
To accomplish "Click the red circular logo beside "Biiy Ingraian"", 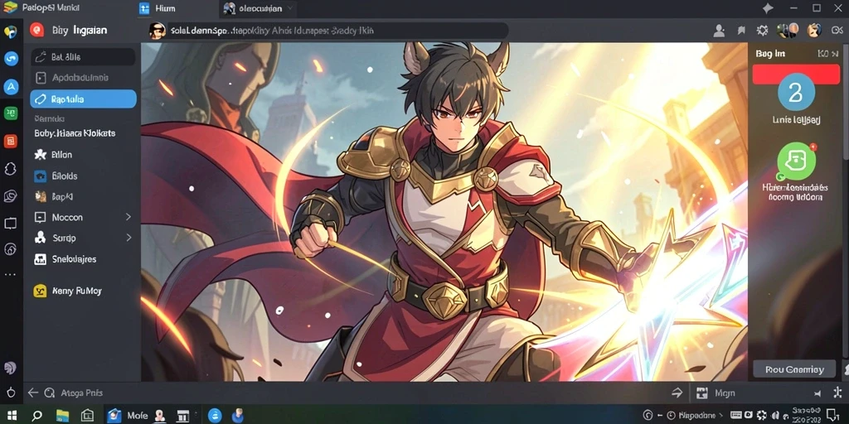I will tap(36, 31).
